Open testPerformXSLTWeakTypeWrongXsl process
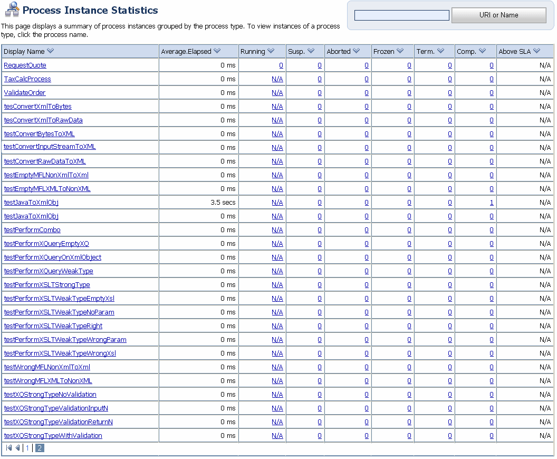 point(60,353)
